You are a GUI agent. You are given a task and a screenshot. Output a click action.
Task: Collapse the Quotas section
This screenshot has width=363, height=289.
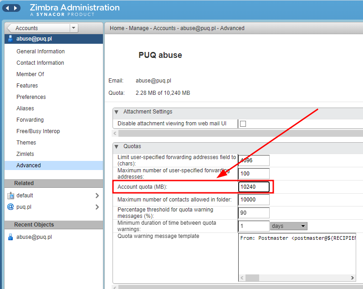point(117,146)
